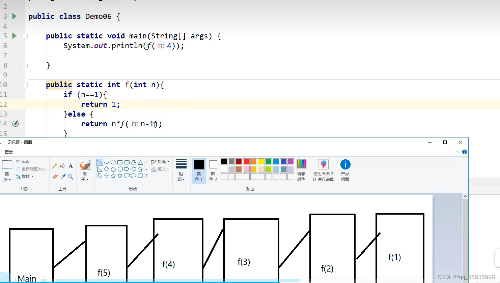The height and width of the screenshot is (283, 500).
Task: Choose the Rounded rectangular callout shape
Action: (127, 176)
